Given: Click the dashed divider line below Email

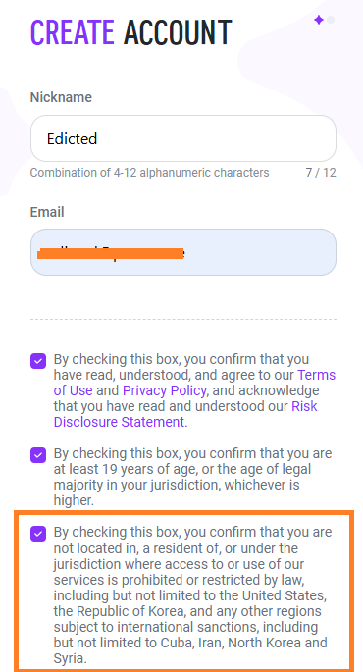Looking at the screenshot, I should coord(183,319).
